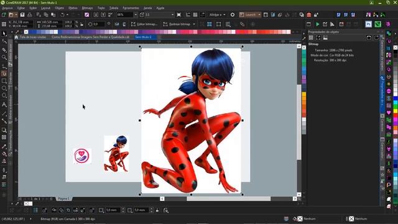Expand the undo history dropdown arrow
Image resolution: width=398 pixels, height=224 pixels.
pyautogui.click(x=67, y=15)
